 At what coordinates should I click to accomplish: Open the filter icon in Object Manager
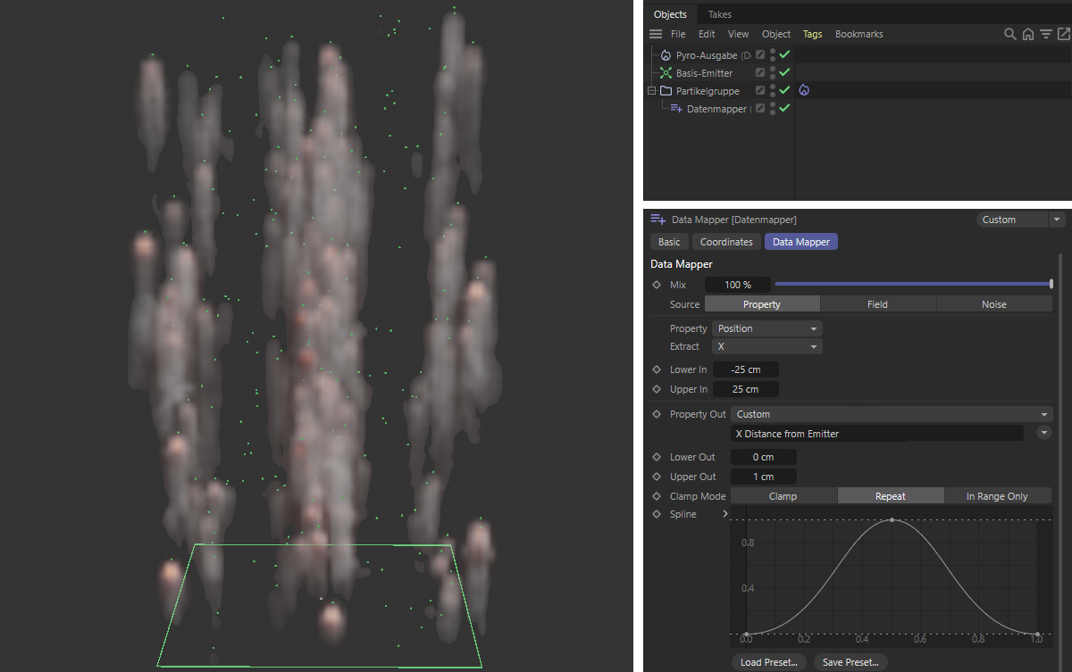1045,34
